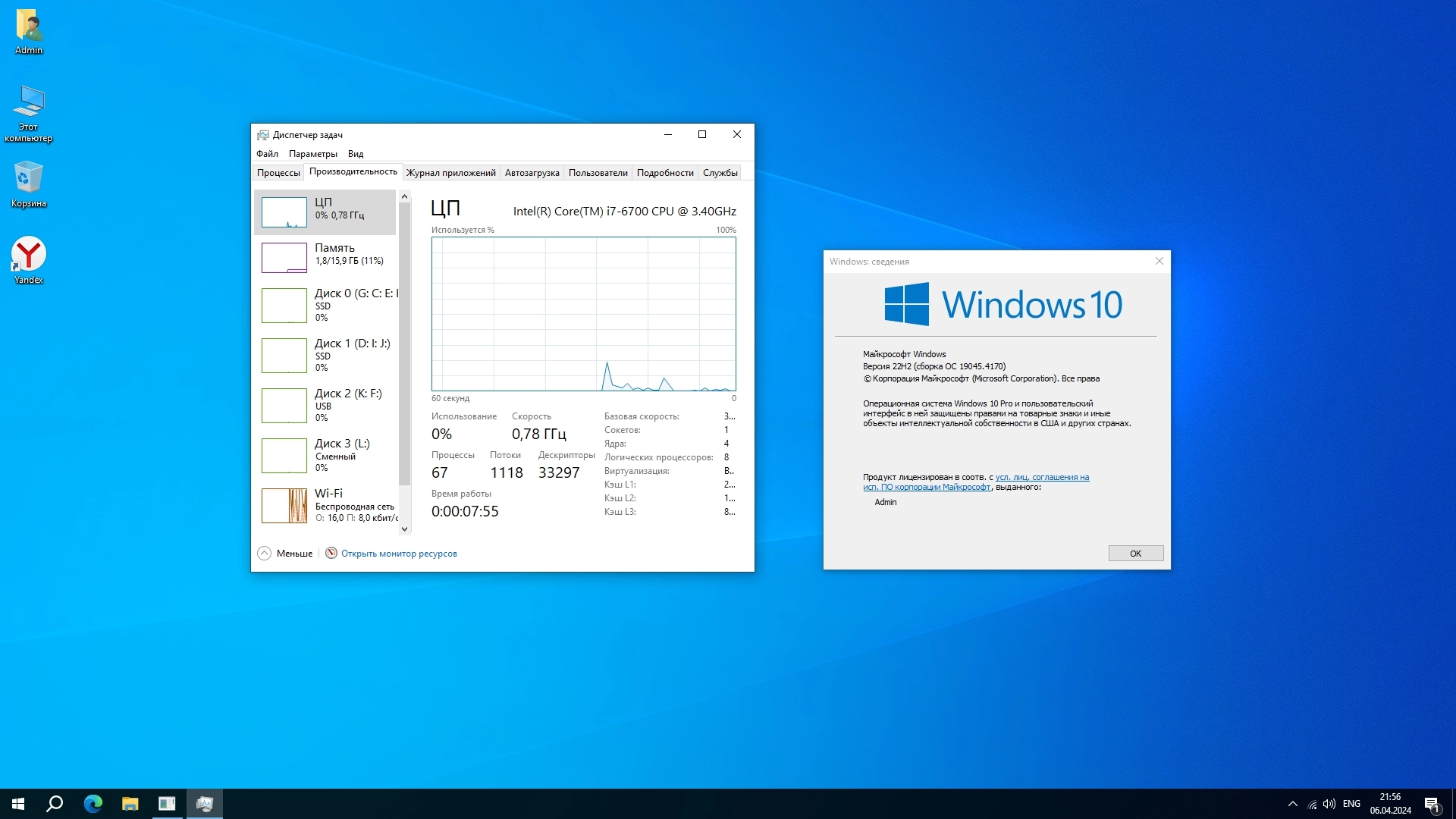Screen dimensions: 1456x819
Task: Click the sidebar scroll-down arrow
Action: coord(404,529)
